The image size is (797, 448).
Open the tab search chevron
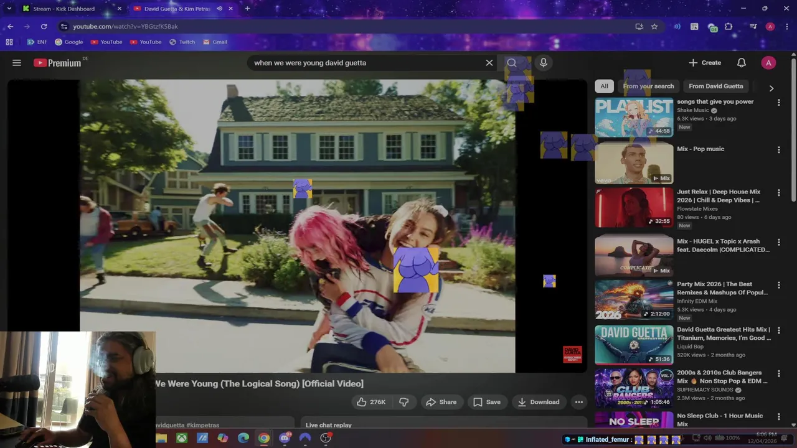tap(9, 9)
